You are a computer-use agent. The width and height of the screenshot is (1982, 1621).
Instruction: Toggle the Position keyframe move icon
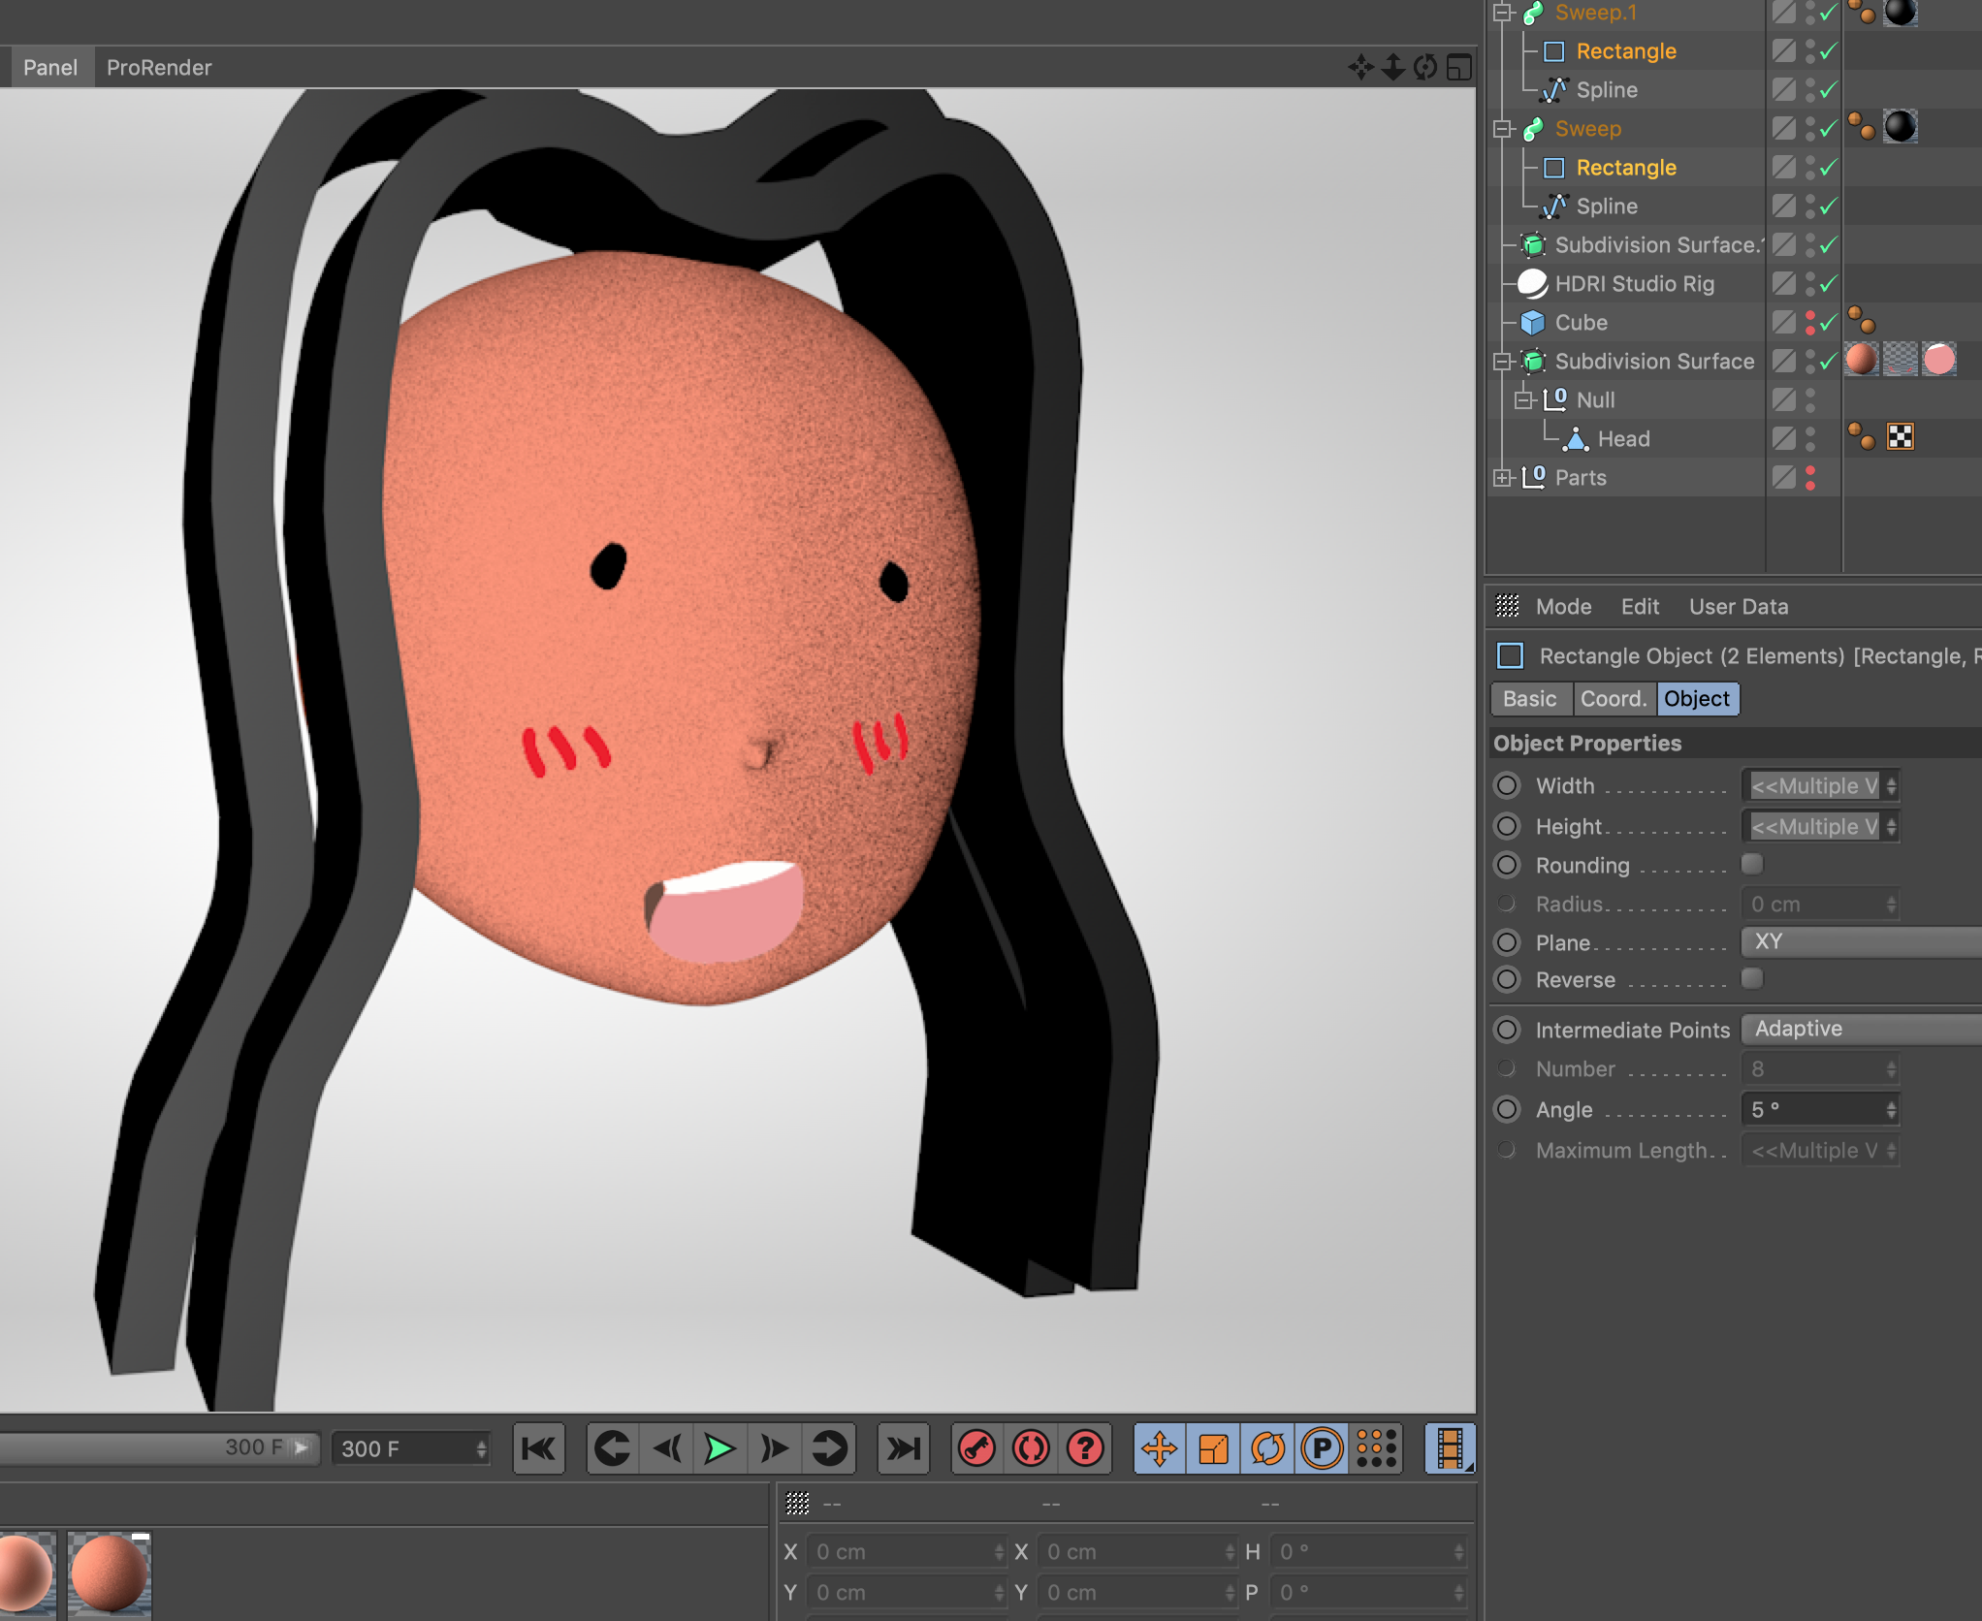point(1159,1448)
